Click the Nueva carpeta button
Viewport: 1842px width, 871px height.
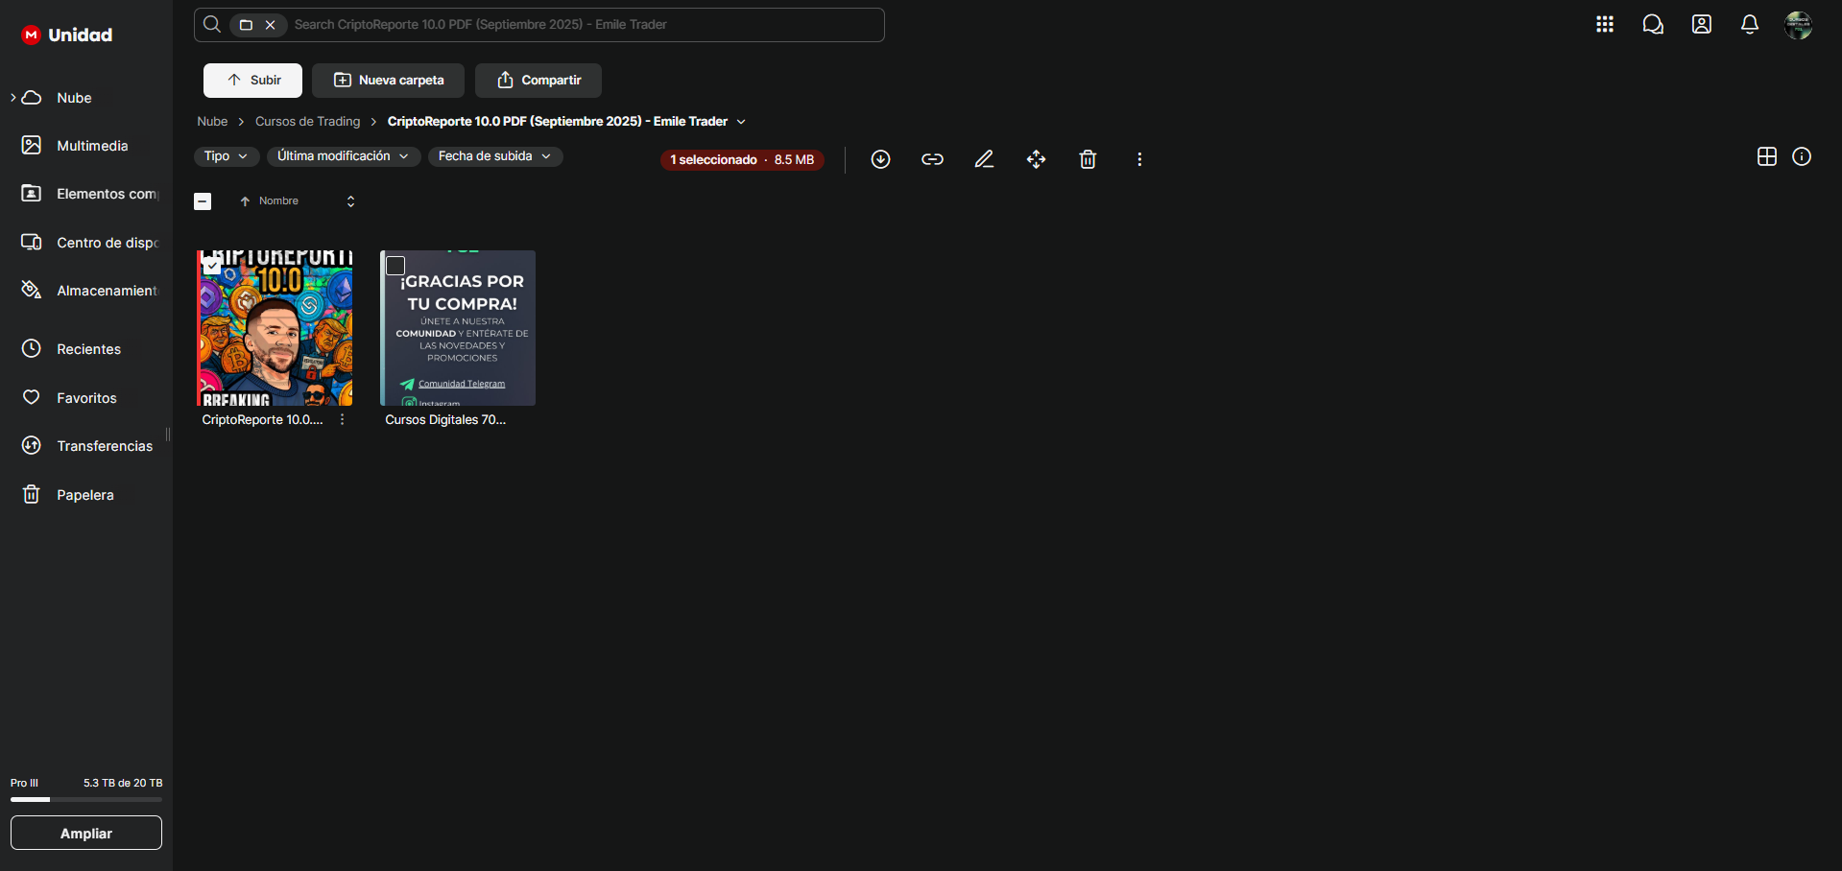click(388, 81)
